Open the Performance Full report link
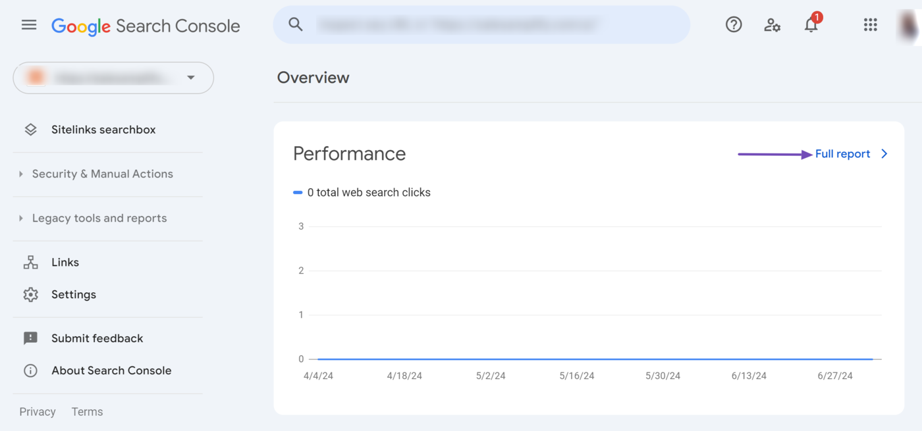This screenshot has width=922, height=431. (x=843, y=154)
